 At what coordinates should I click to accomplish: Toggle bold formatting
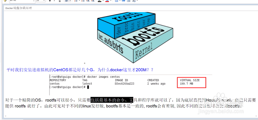tap(50, 1)
